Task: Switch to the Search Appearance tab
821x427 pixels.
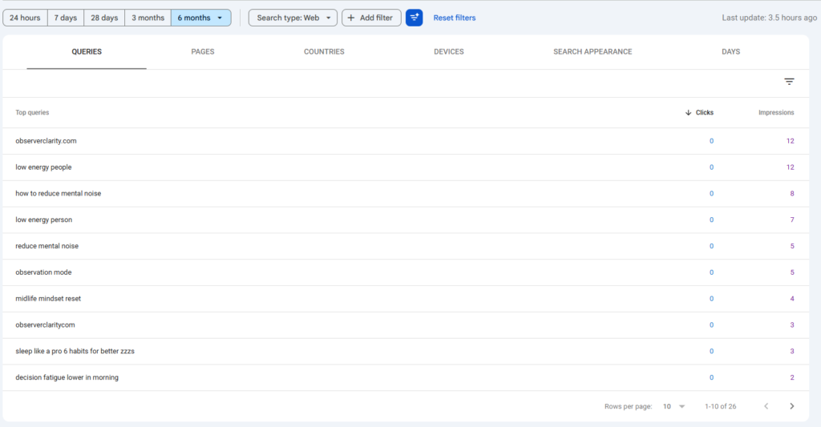Action: (592, 52)
